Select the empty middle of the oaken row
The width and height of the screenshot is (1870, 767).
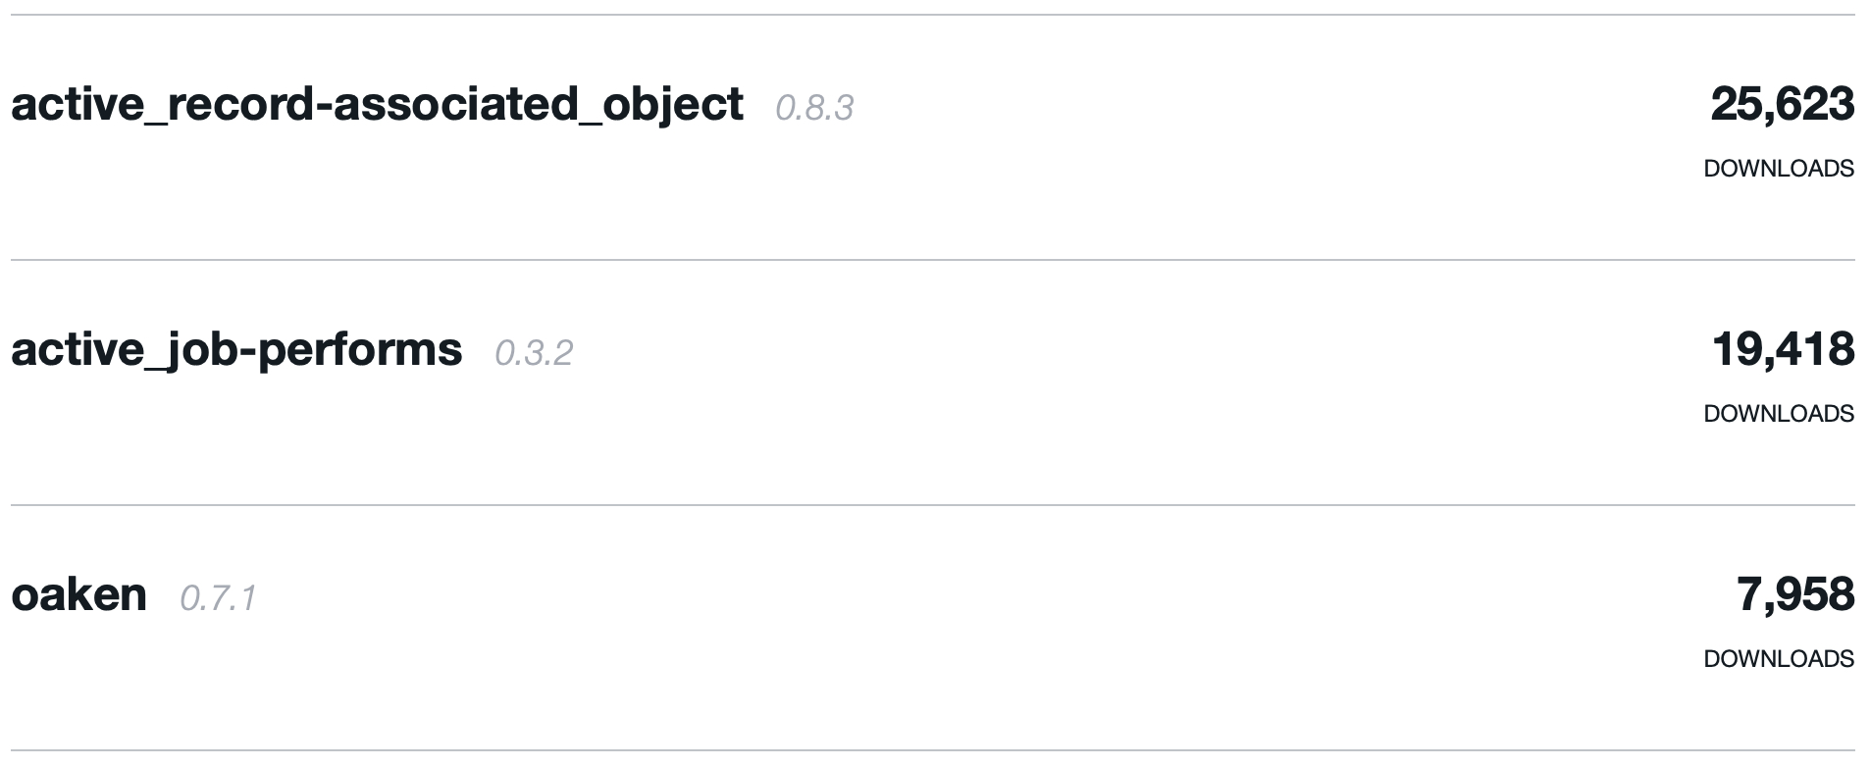(981, 628)
